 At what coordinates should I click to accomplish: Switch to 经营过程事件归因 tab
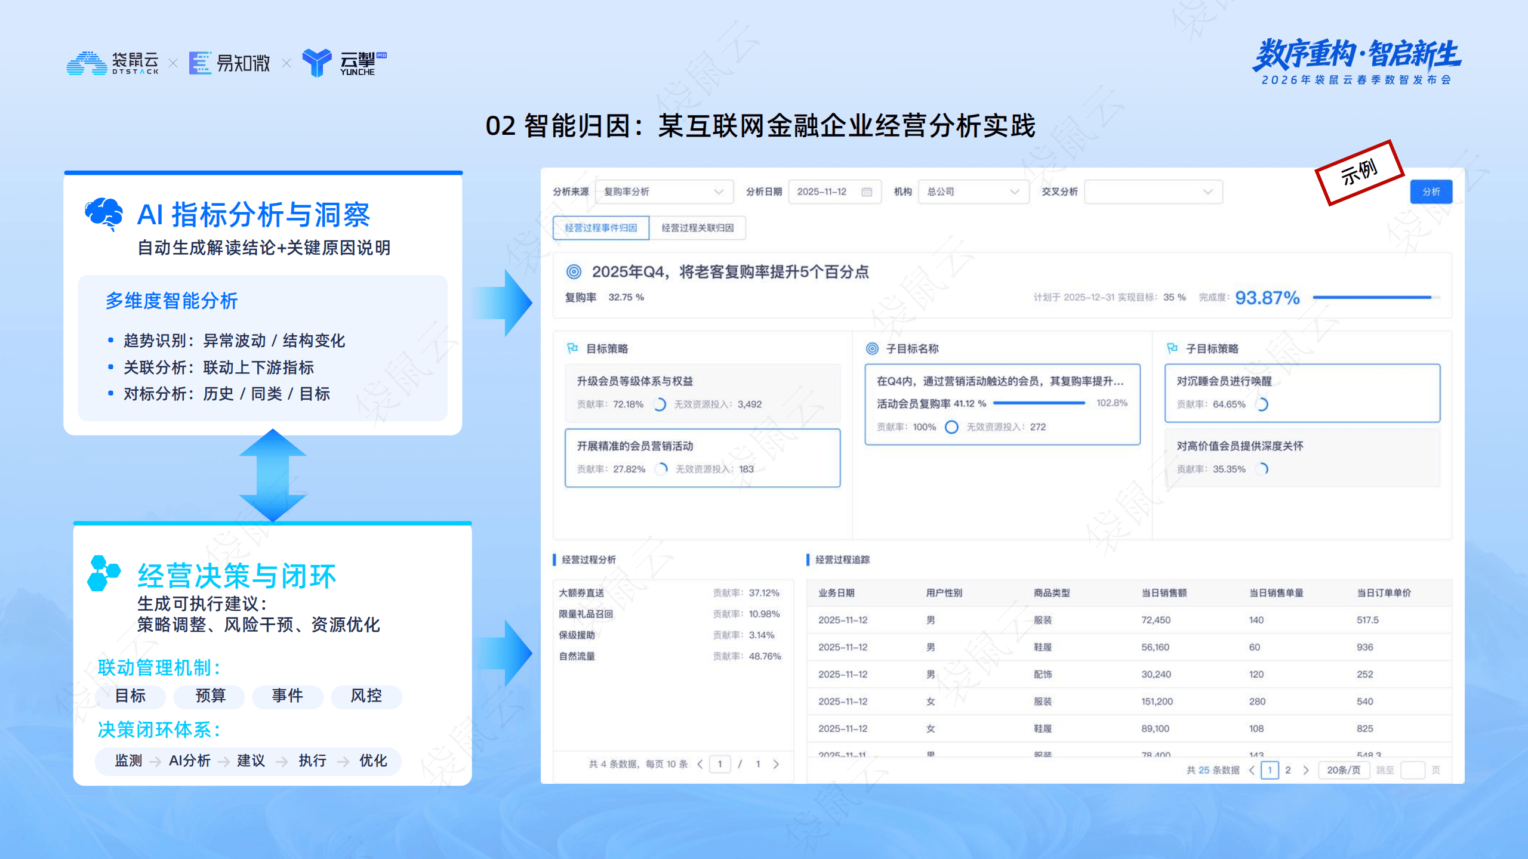pos(601,228)
